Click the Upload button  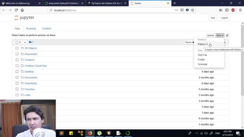(210, 35)
